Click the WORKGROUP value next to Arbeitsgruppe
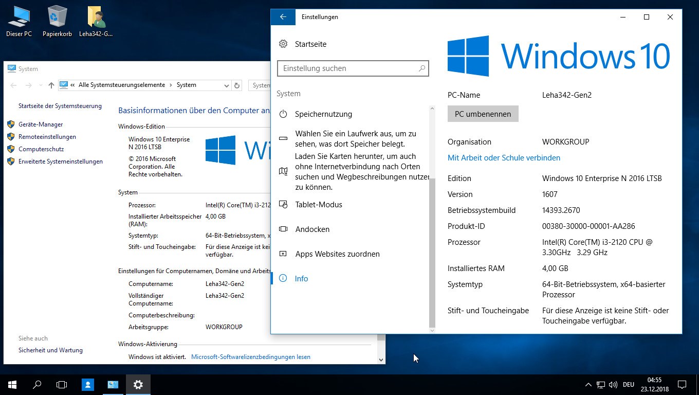This screenshot has height=395, width=699. click(224, 327)
